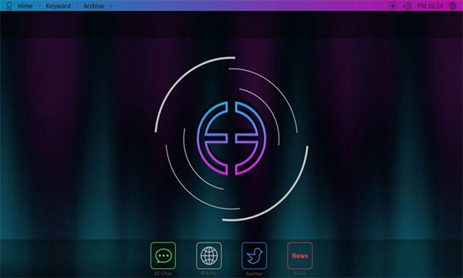Launch the Wikitty globe icon
Viewport: 463px width, 278px height.
(209, 256)
